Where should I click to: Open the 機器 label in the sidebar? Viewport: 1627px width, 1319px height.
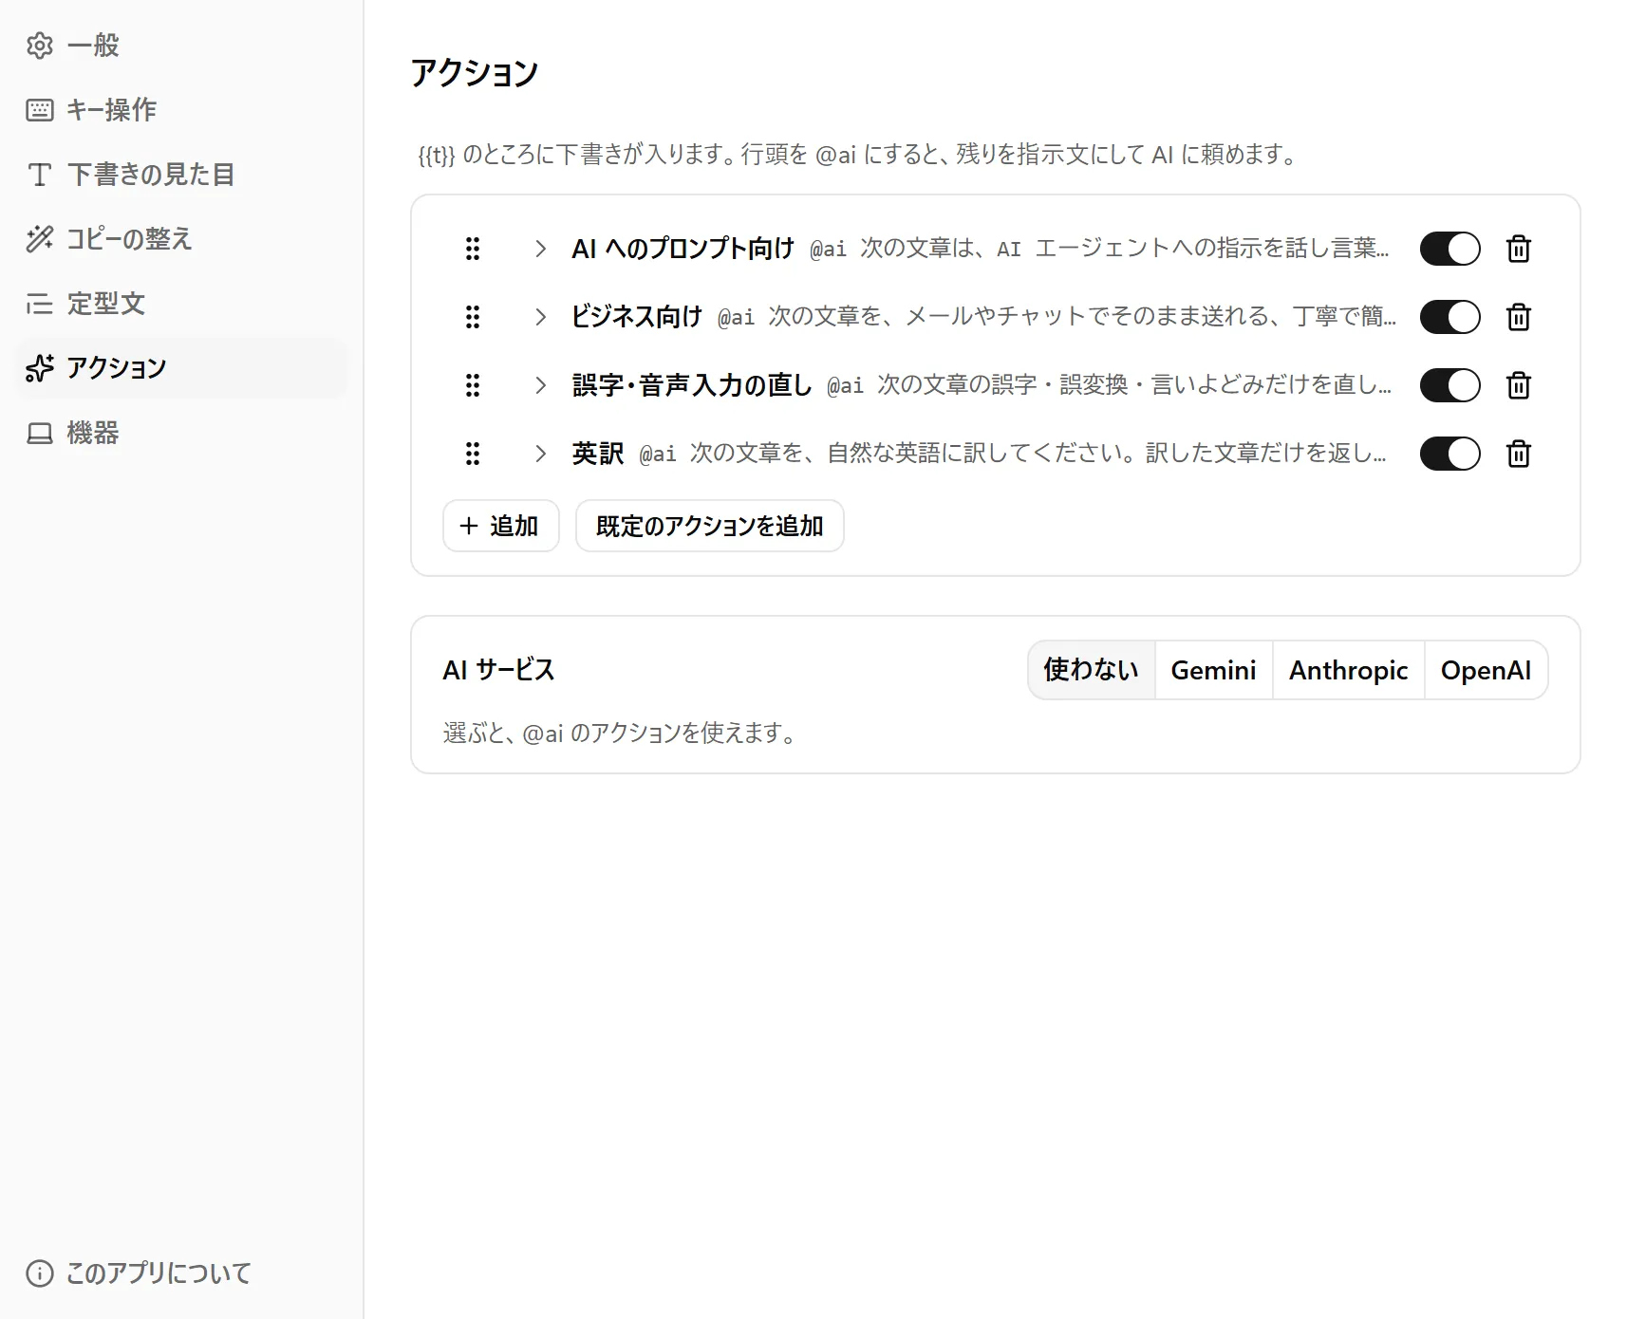pyautogui.click(x=93, y=433)
